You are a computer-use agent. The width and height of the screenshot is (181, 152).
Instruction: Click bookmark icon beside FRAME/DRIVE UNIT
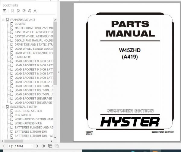tap(7, 20)
